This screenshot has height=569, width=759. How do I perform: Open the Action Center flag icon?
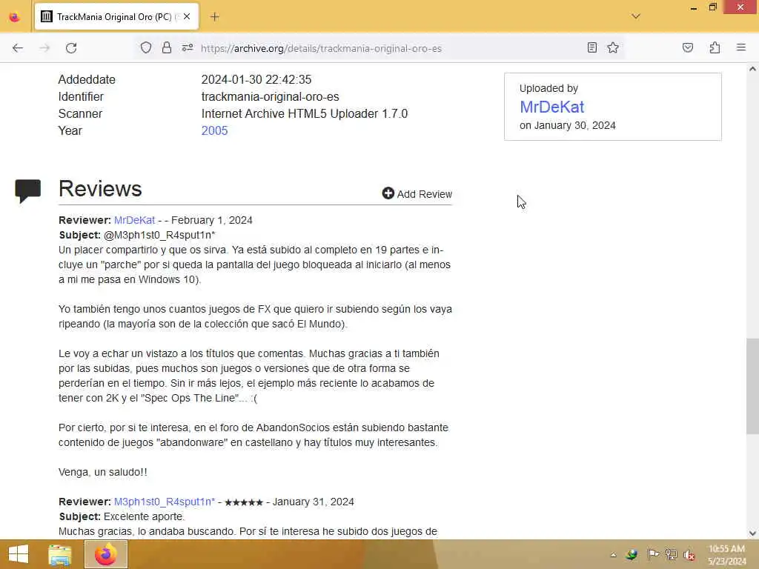tap(652, 554)
